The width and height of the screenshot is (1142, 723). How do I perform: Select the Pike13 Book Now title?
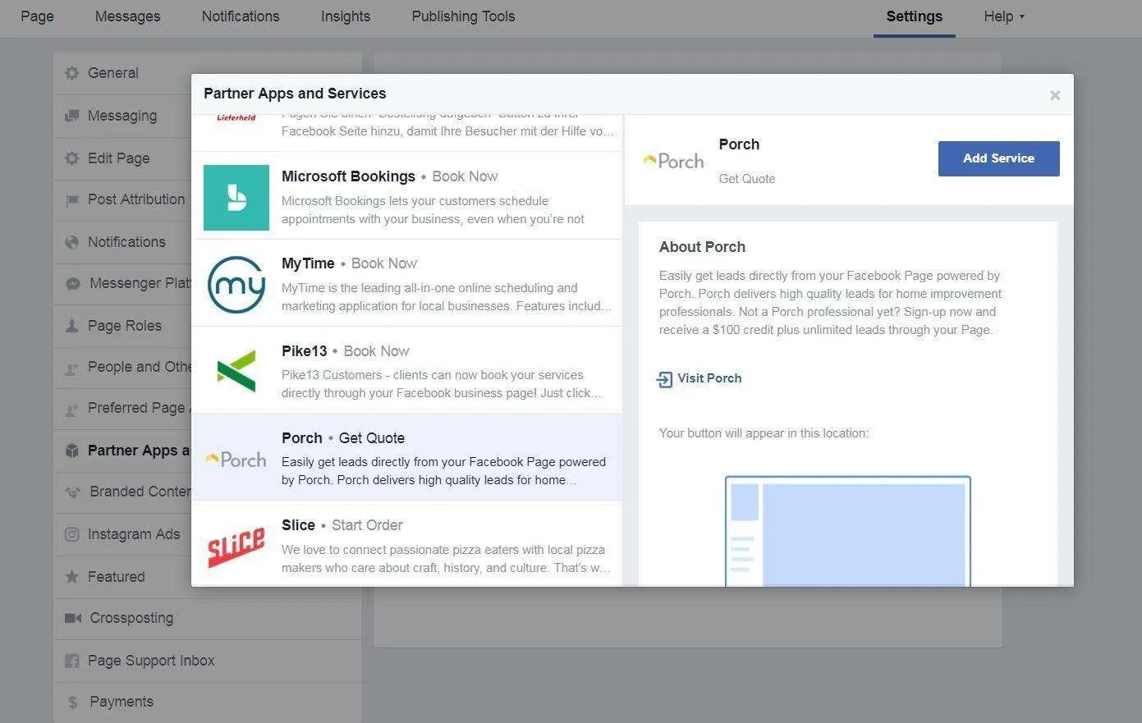pos(345,351)
